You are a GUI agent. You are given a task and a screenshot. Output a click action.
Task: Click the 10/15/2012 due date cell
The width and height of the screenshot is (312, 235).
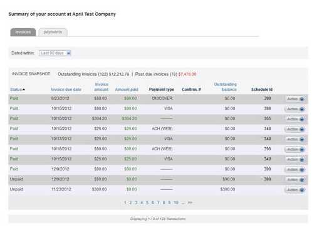pos(61,159)
